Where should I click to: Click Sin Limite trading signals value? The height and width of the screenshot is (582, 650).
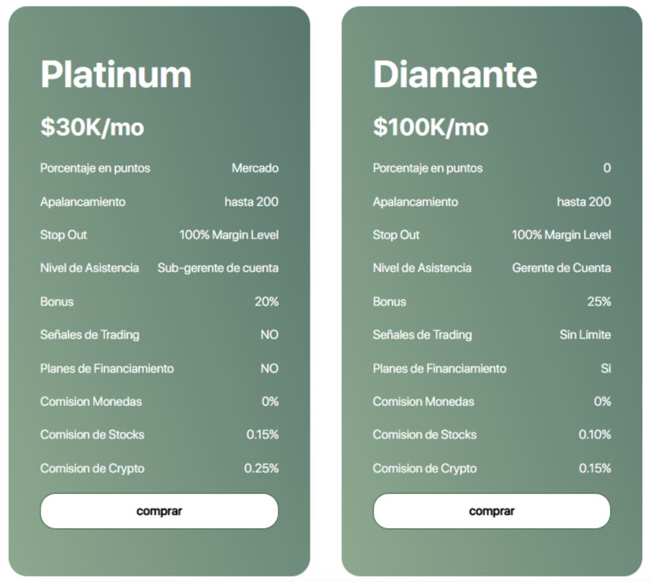tap(585, 335)
